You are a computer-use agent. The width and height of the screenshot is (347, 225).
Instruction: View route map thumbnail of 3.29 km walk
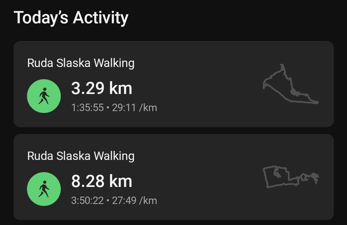tap(291, 84)
